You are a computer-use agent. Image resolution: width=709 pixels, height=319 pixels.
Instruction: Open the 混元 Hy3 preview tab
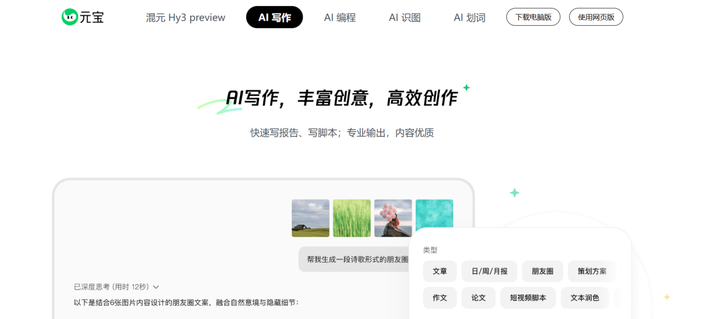click(185, 17)
